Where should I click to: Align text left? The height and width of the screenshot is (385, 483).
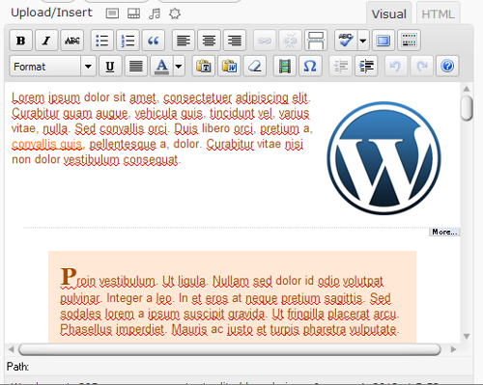pyautogui.click(x=184, y=41)
